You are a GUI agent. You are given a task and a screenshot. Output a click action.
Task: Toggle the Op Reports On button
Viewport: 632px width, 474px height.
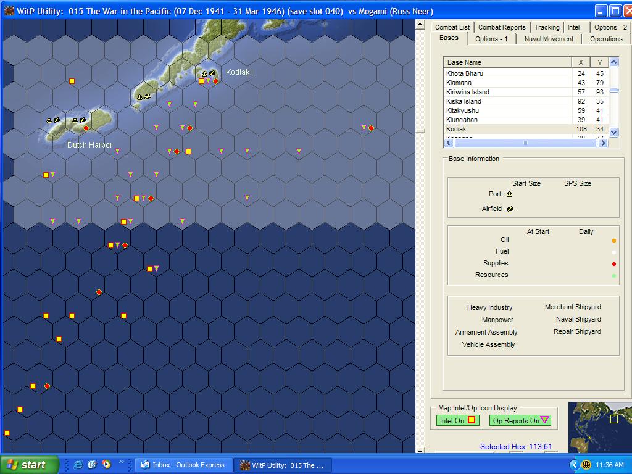pos(520,420)
